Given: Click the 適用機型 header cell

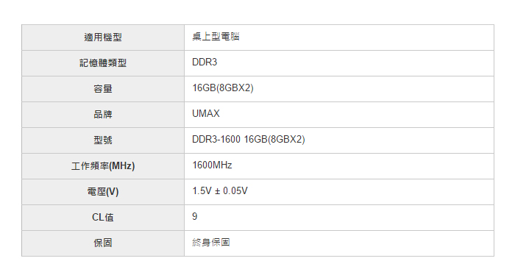Looking at the screenshot, I should pyautogui.click(x=103, y=37).
